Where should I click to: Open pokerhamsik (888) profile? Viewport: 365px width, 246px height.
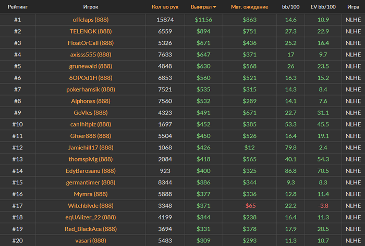pos(91,89)
